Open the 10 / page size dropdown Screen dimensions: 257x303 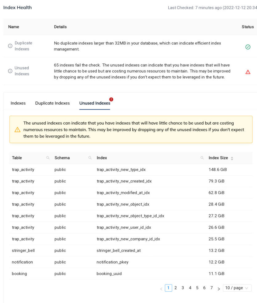point(237,288)
